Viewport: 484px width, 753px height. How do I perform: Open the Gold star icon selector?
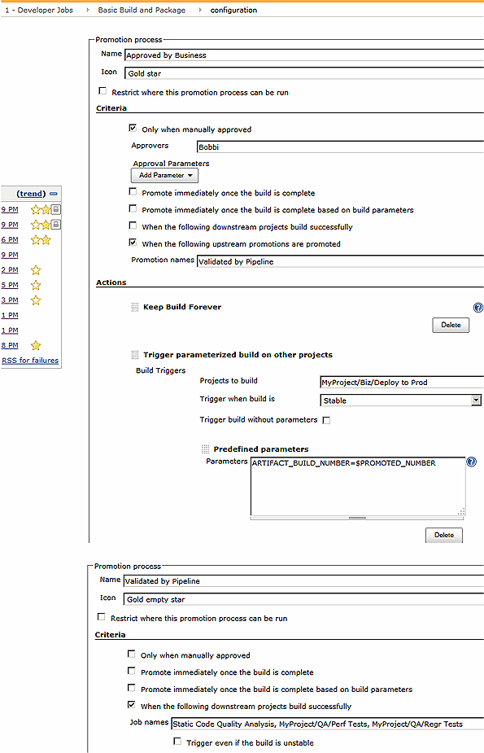pos(304,73)
